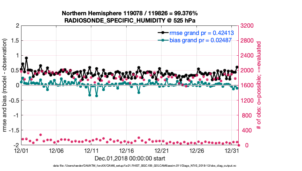Click the red obs marker at zero on 12/31

239,145
